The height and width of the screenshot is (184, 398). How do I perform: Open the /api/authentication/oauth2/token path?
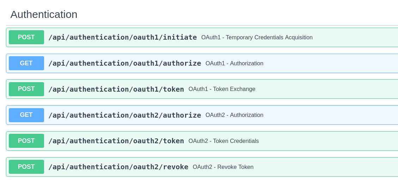[x=116, y=141]
